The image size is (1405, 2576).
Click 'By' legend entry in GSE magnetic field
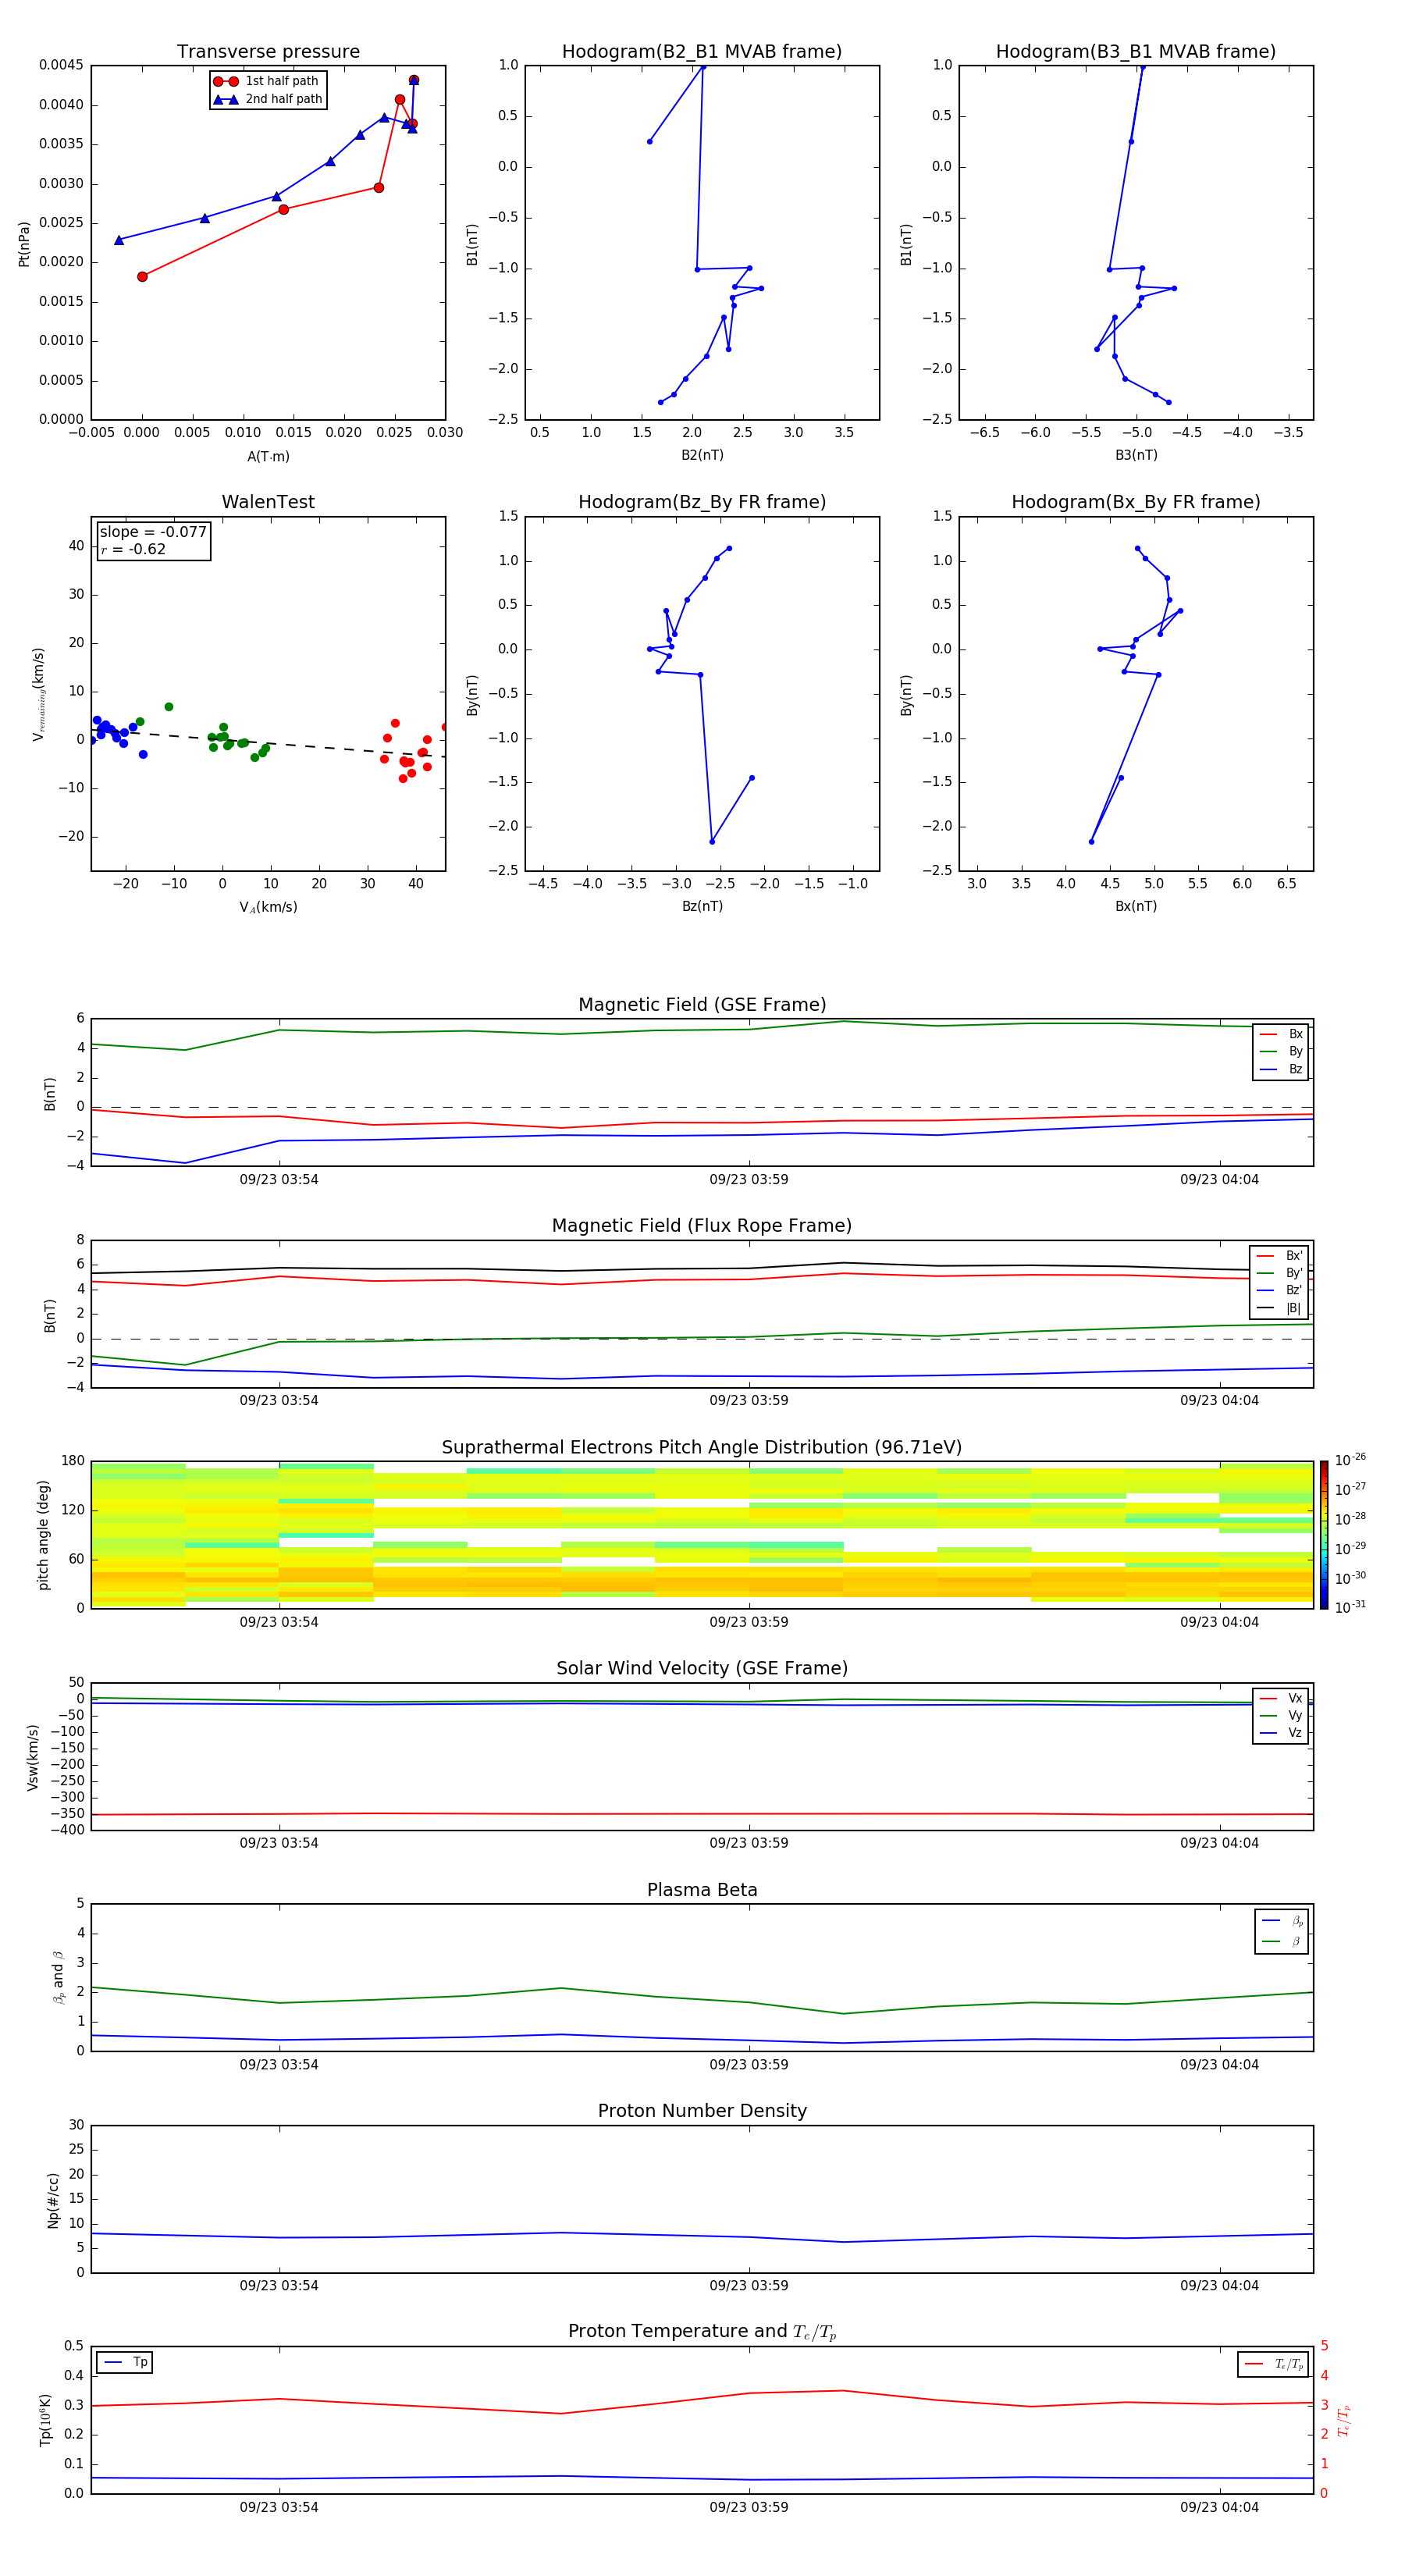[1281, 1052]
